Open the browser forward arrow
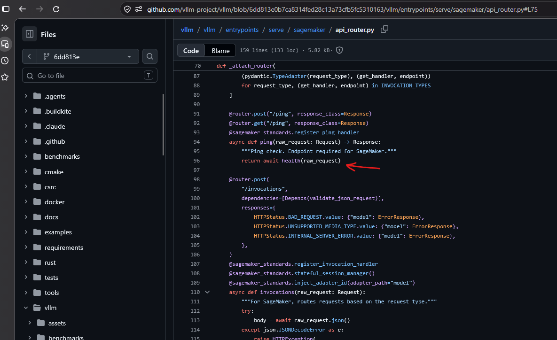 (39, 9)
